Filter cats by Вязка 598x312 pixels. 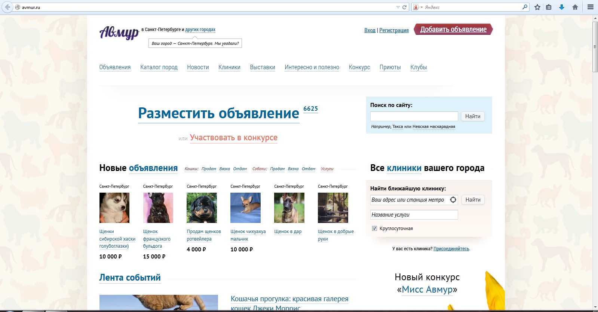(224, 169)
